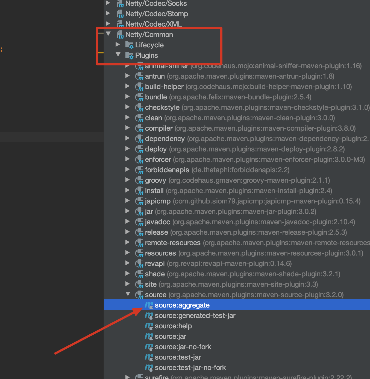Click the clean plugin icon

pos(139,118)
